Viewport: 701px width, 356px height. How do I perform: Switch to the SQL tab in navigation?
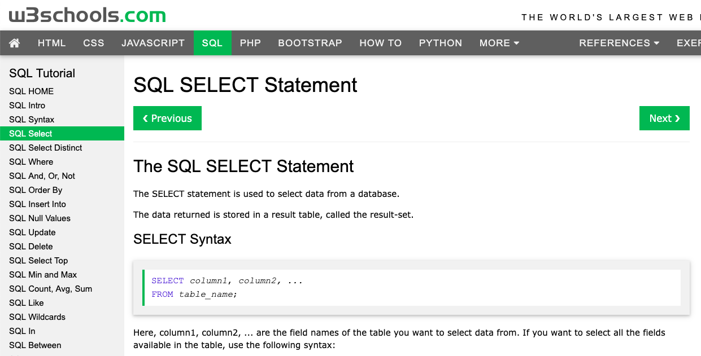212,43
